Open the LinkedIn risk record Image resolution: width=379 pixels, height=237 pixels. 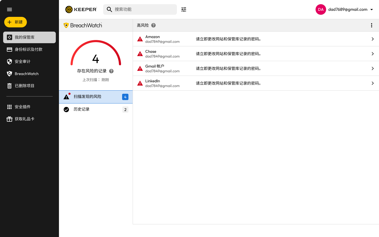pyautogui.click(x=256, y=83)
